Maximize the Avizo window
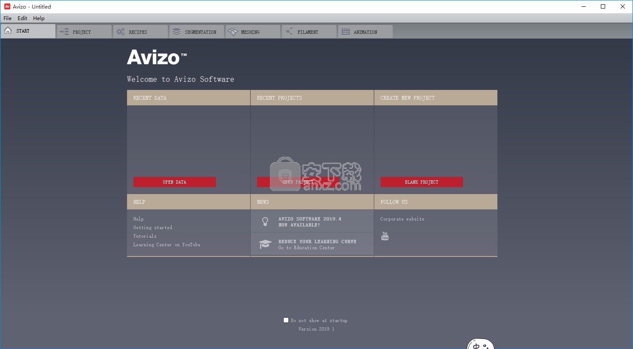Viewport: 633px width, 349px height. tap(603, 6)
